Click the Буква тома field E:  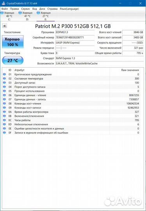coord(75,53)
